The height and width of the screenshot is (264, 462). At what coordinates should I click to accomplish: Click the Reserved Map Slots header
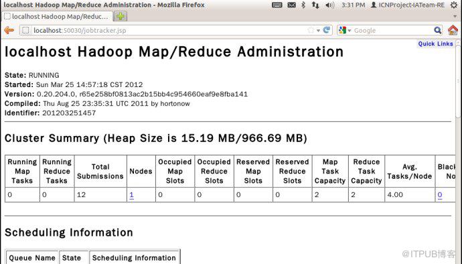coord(253,171)
